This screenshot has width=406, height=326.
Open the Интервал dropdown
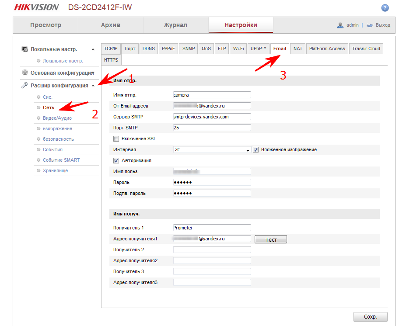coord(212,149)
